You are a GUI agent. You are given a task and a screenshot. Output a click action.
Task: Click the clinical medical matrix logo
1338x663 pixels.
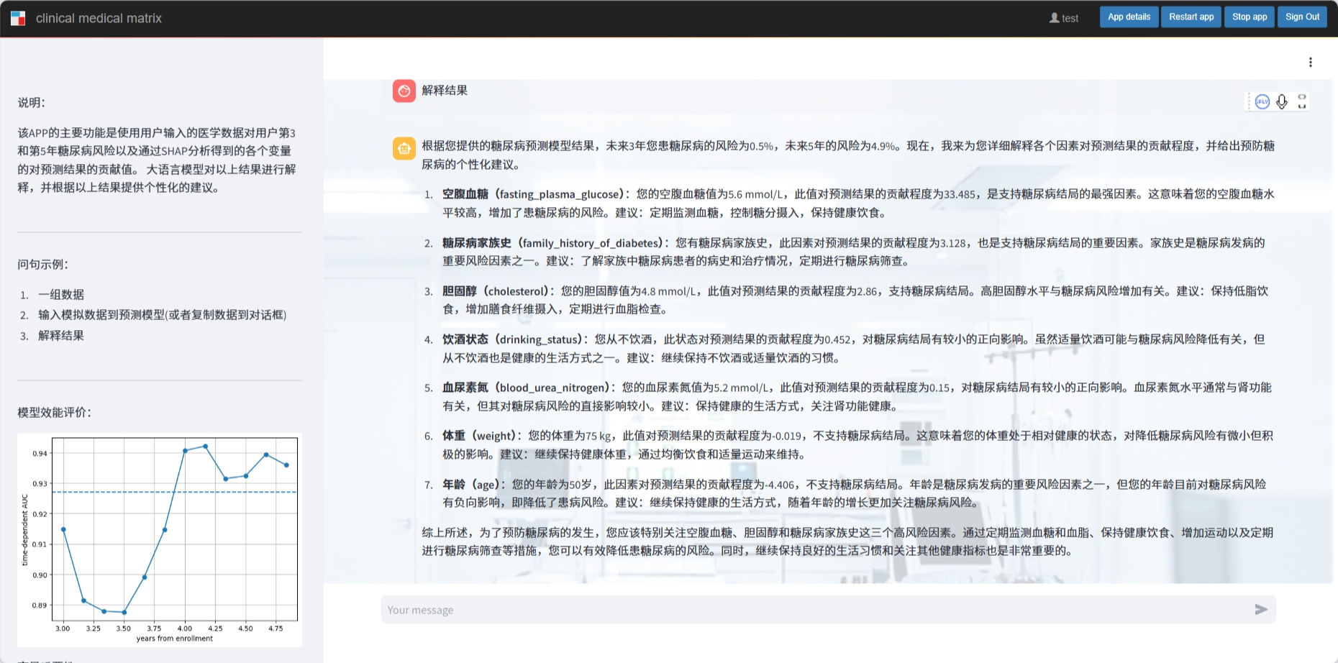pyautogui.click(x=17, y=17)
